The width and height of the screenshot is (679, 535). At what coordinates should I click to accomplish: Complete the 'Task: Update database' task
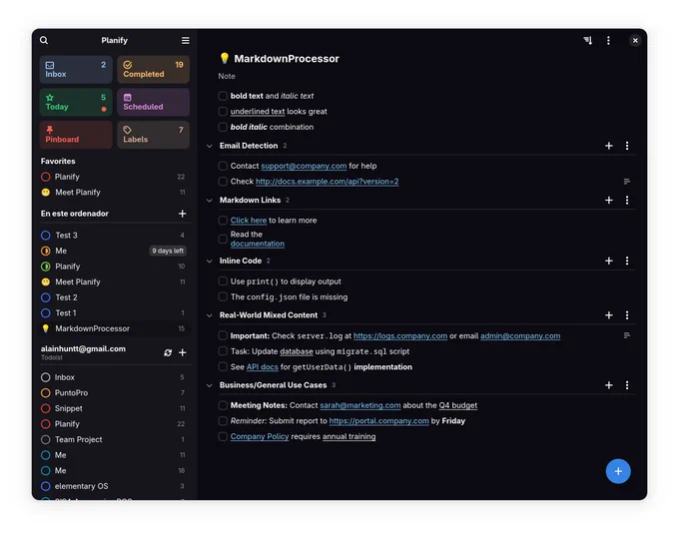click(223, 351)
